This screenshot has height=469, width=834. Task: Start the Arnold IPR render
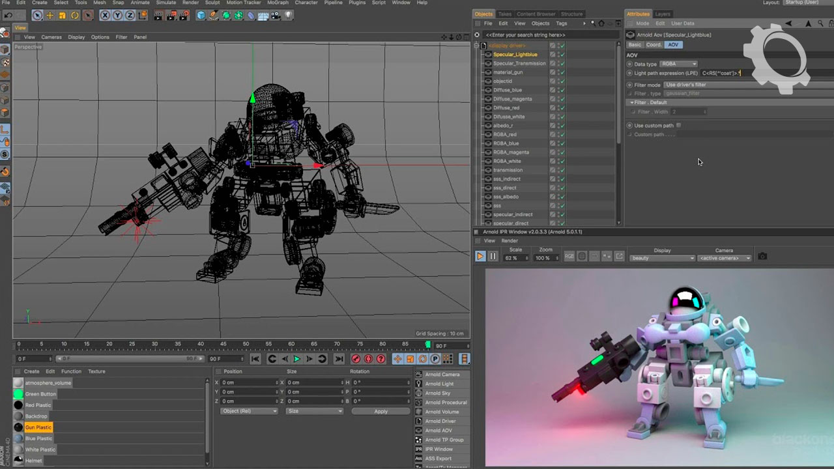click(x=480, y=257)
